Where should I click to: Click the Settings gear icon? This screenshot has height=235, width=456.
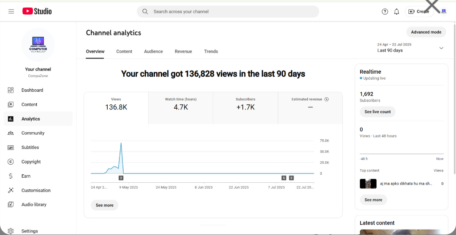[11, 231]
